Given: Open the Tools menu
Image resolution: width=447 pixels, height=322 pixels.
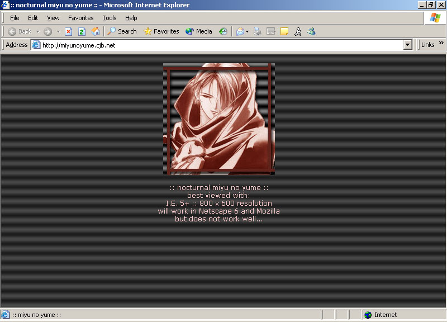Looking at the screenshot, I should tap(110, 18).
